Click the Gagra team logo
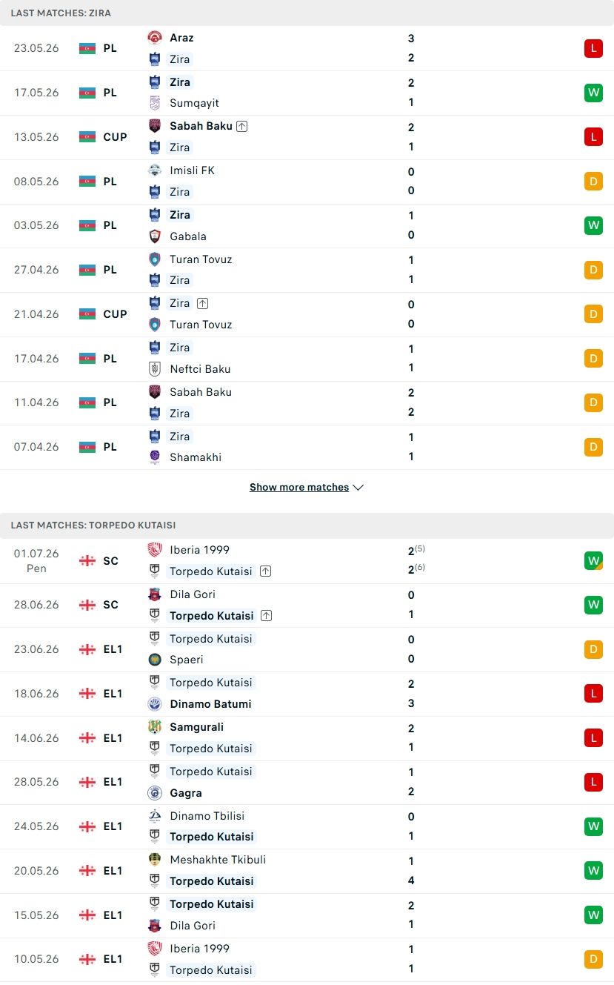Viewport: 614px width, 985px height. click(155, 793)
